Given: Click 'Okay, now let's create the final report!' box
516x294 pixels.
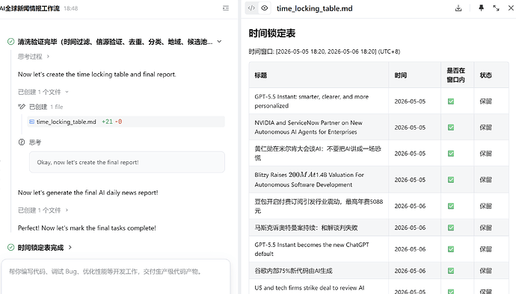Looking at the screenshot, I should [127, 162].
